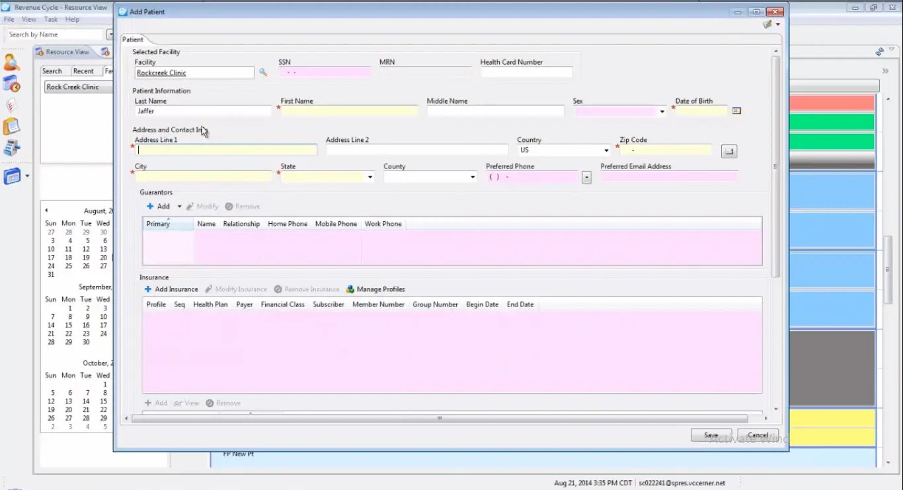Open the Date of Birth calendar picker icon
Screen dimensions: 903x490
tap(736, 110)
